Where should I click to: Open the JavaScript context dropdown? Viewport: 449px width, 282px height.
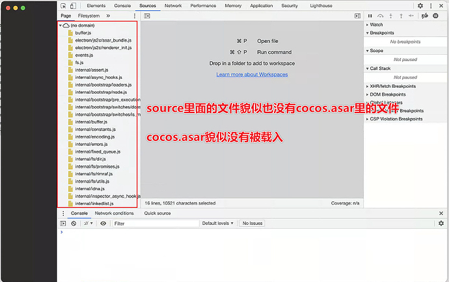[88, 224]
